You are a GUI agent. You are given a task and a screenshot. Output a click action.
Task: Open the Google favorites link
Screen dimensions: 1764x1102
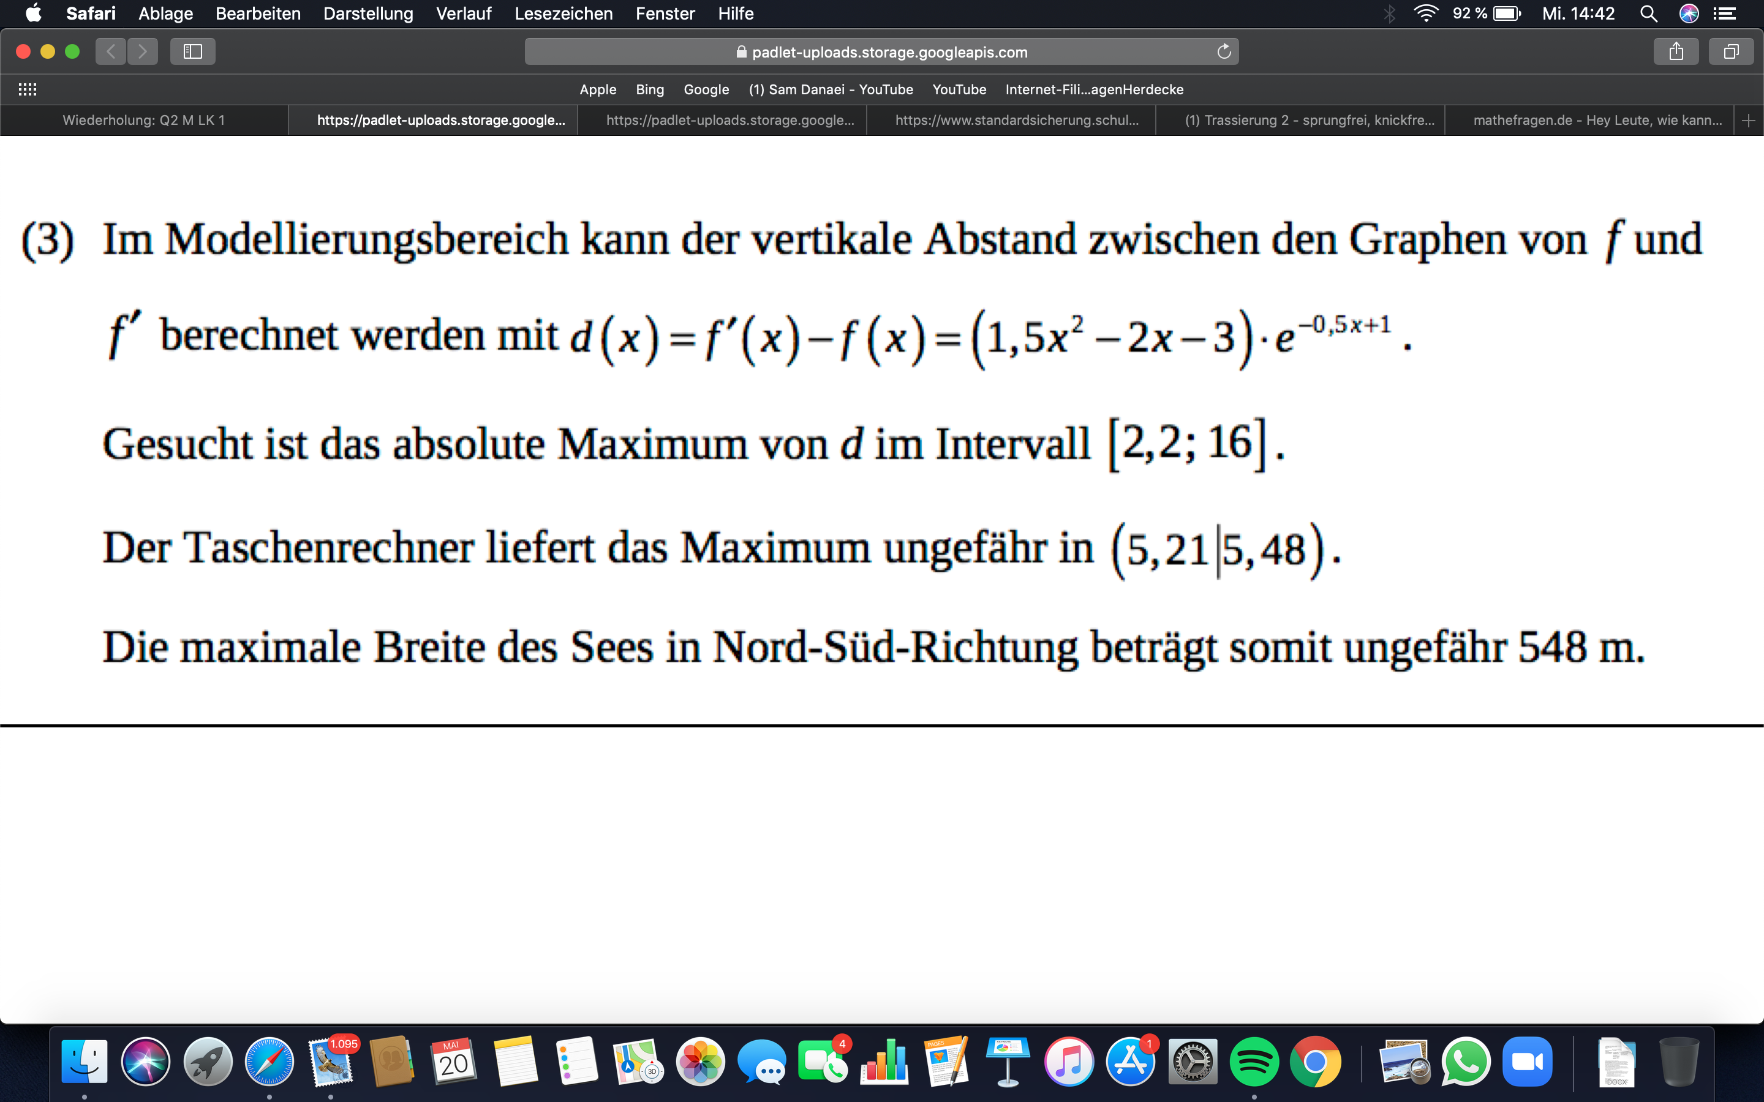point(706,89)
